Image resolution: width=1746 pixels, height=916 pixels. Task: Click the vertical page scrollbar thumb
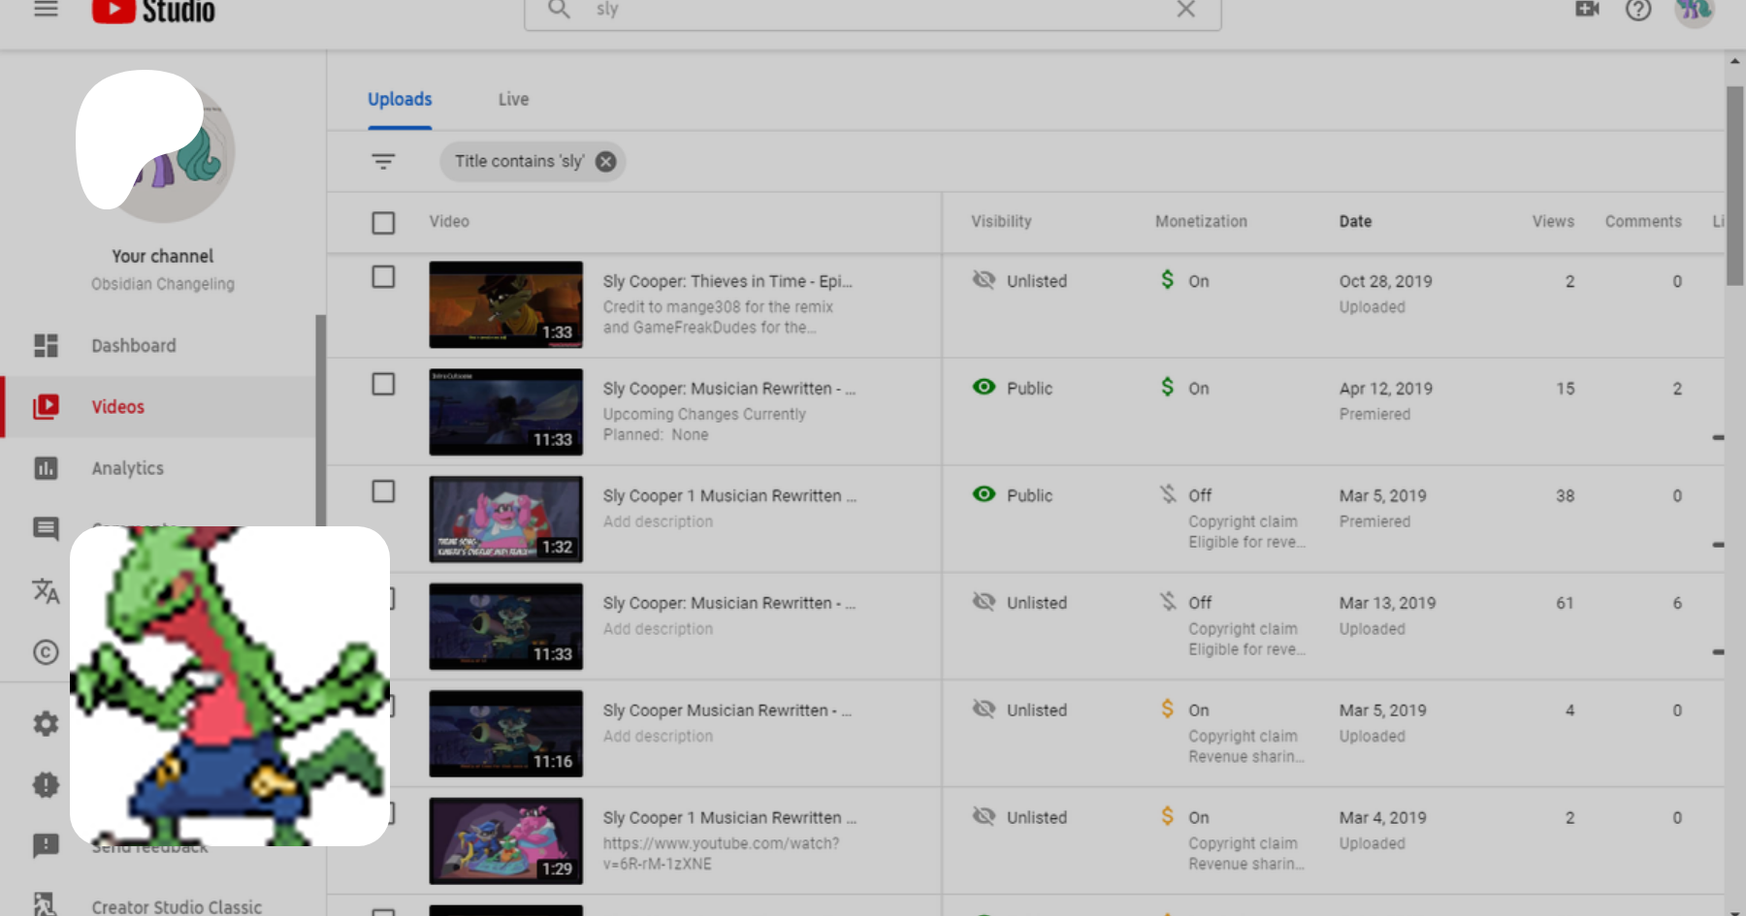(1734, 184)
